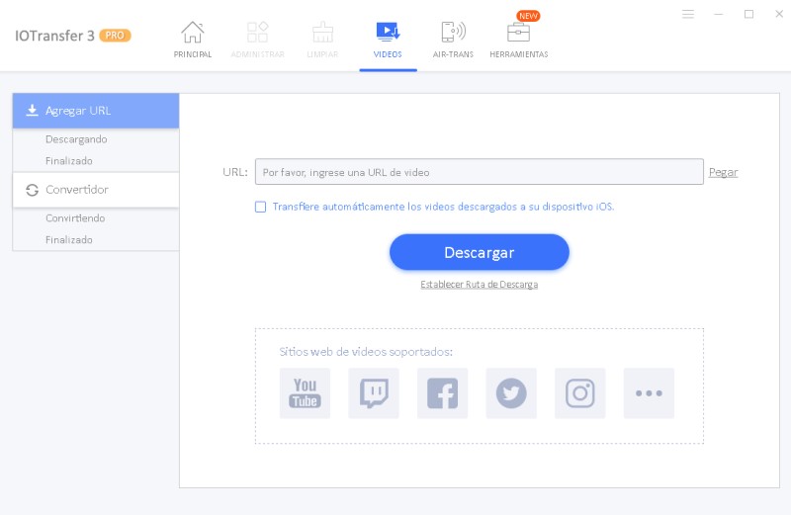Click the IOTransfer 3 app title
Screen dimensions: 791x515
tap(54, 36)
